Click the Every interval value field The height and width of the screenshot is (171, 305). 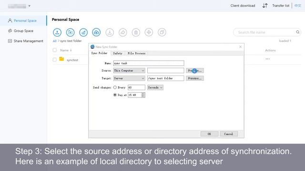pyautogui.click(x=136, y=87)
